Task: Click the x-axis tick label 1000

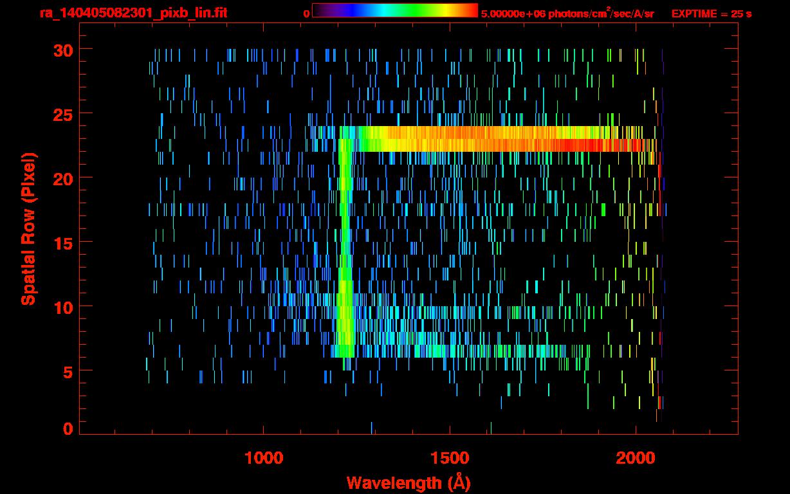Action: click(x=264, y=457)
